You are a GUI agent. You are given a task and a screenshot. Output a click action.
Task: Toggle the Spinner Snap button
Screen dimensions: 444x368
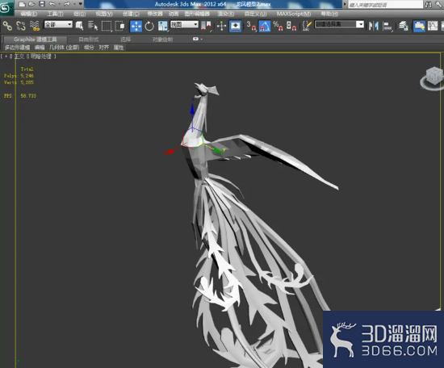(x=291, y=26)
